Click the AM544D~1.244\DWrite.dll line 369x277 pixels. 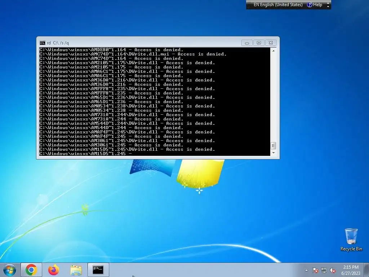tap(127, 123)
